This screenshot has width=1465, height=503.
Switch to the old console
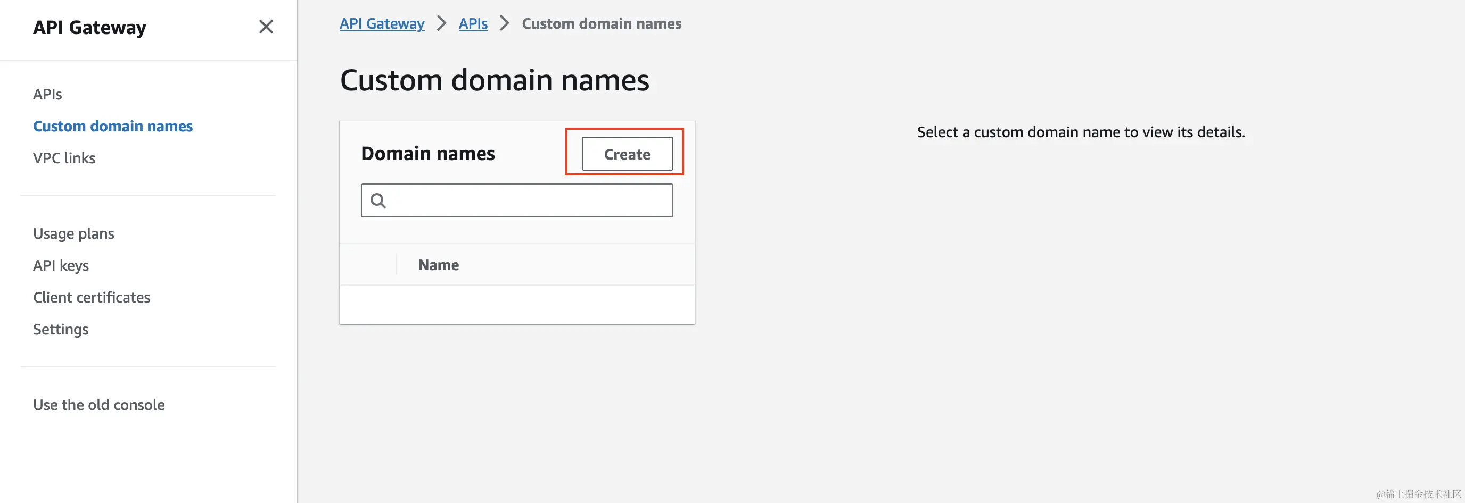99,405
